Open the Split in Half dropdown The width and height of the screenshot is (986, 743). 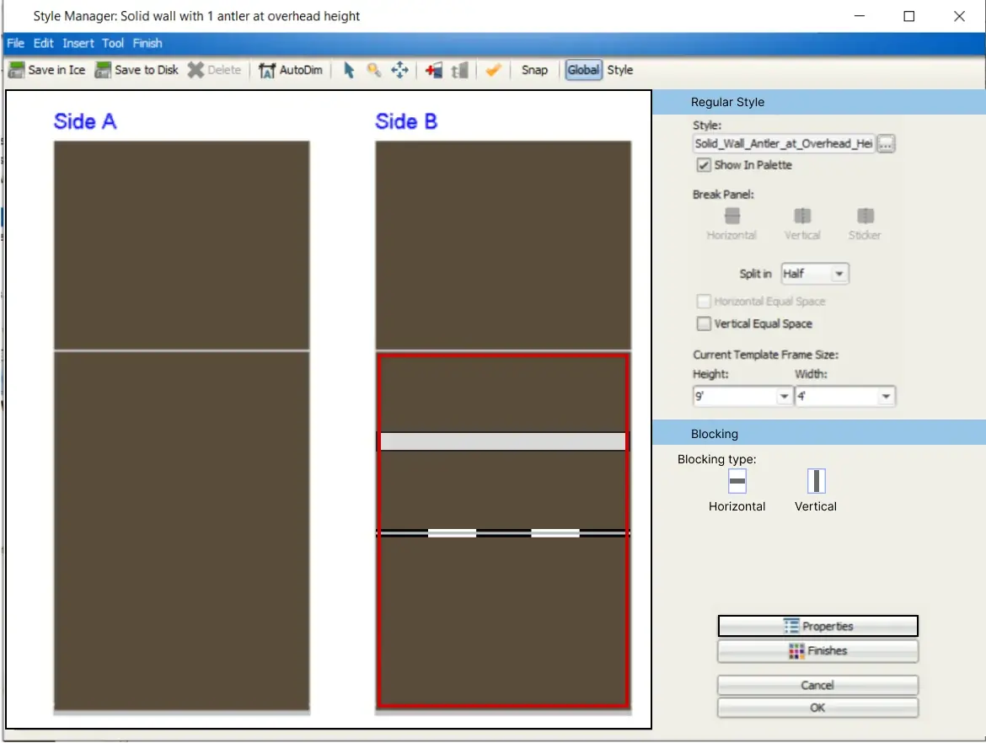[815, 274]
